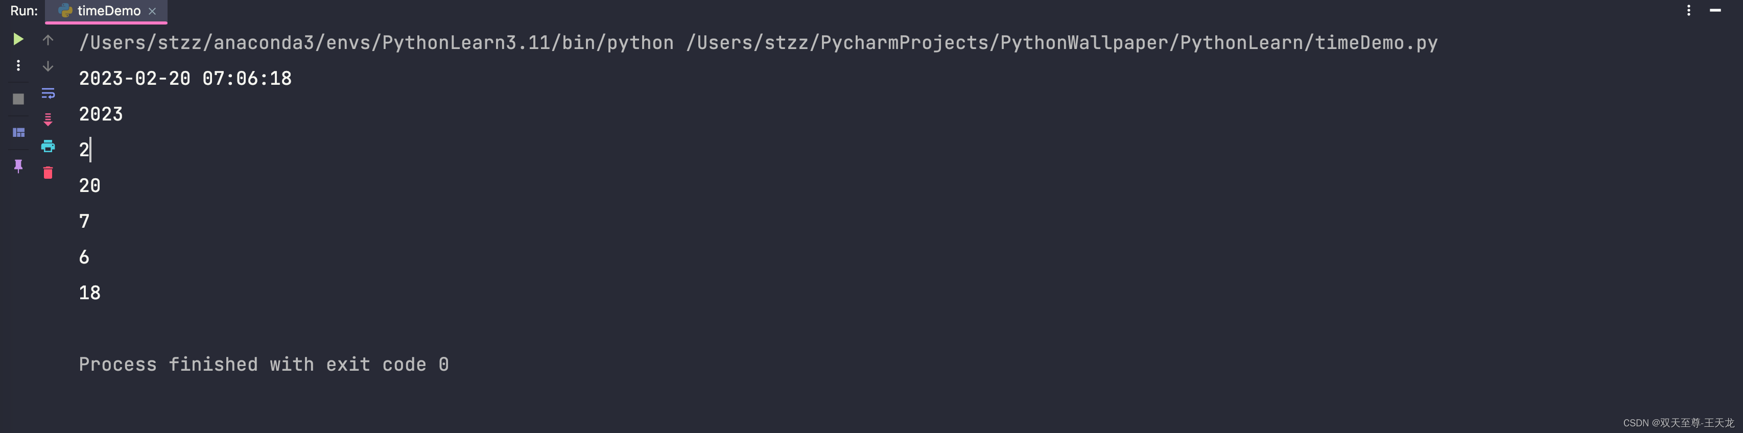Toggle soft-wrap for the console

48,93
